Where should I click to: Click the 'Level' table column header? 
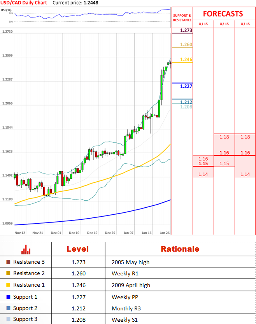pyautogui.click(x=77, y=249)
